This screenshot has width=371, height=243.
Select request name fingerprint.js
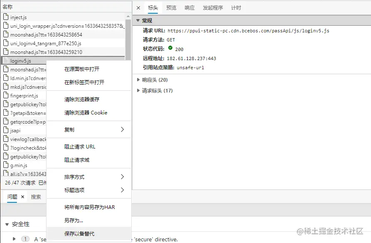(x=24, y=96)
